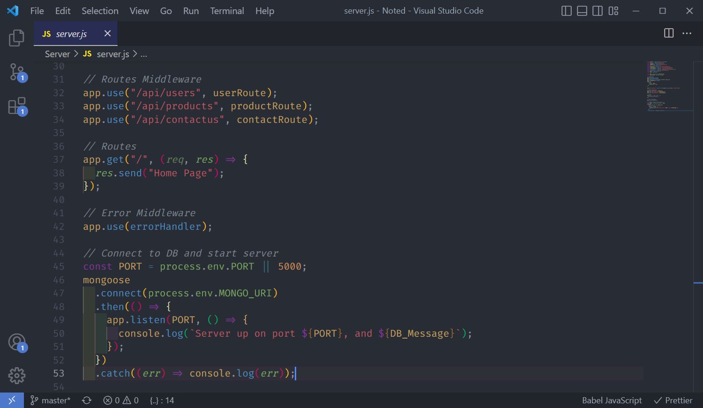Click line number 37 in gutter
The height and width of the screenshot is (408, 703).
59,159
